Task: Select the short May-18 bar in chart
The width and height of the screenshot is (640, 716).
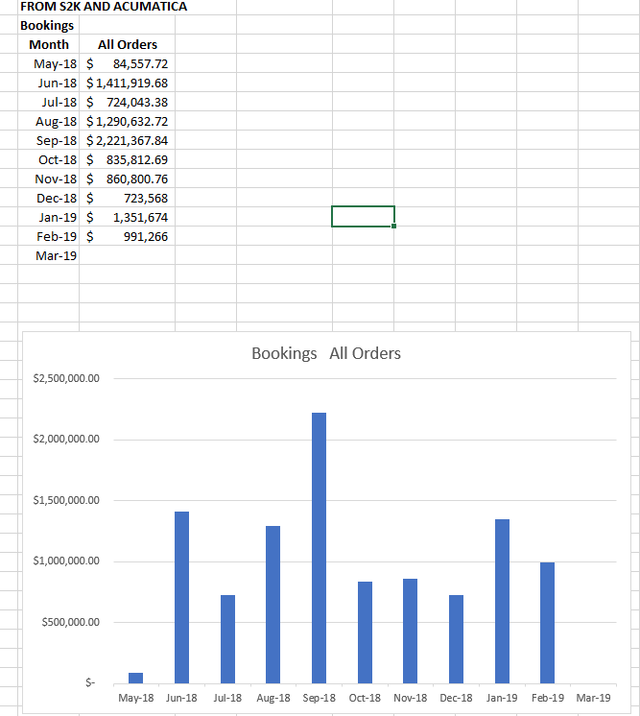Action: tap(136, 677)
